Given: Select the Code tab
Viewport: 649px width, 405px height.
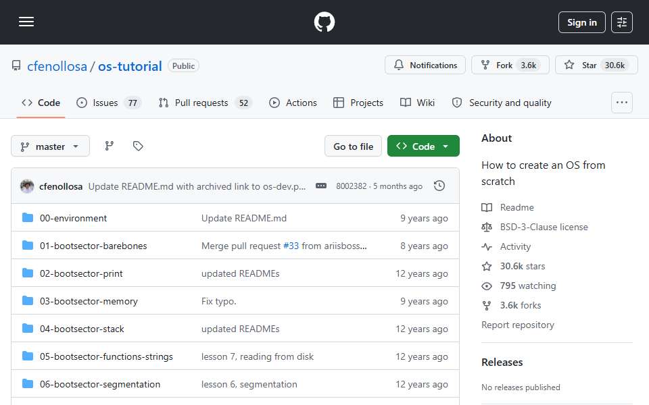Looking at the screenshot, I should (x=41, y=103).
